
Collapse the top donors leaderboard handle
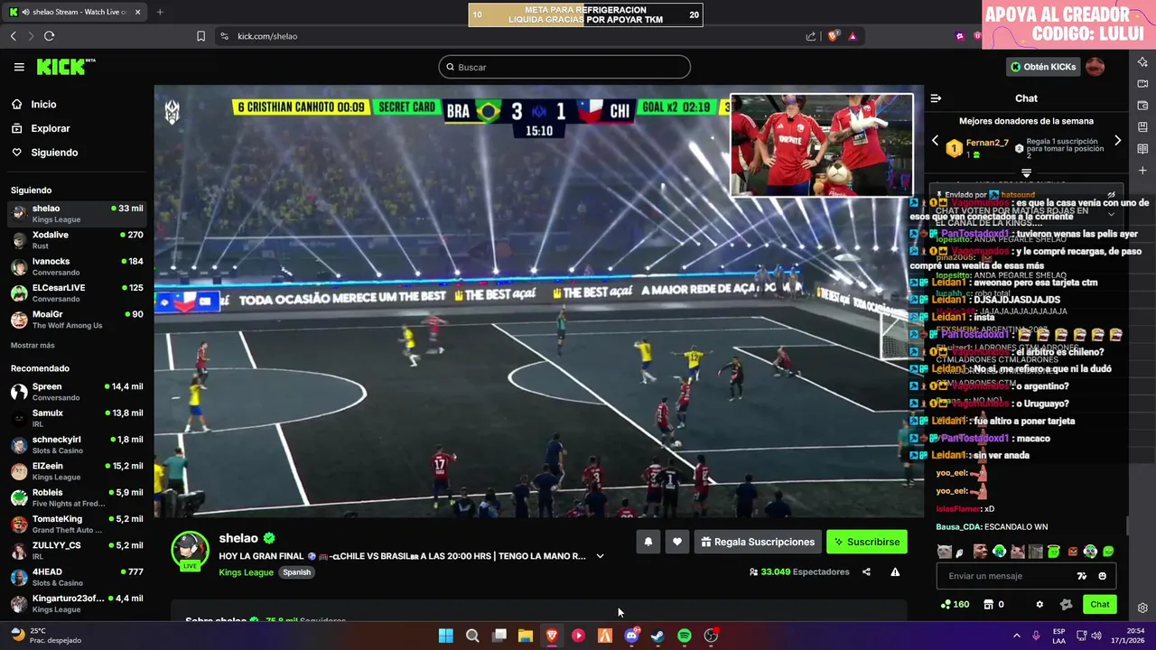point(1026,172)
